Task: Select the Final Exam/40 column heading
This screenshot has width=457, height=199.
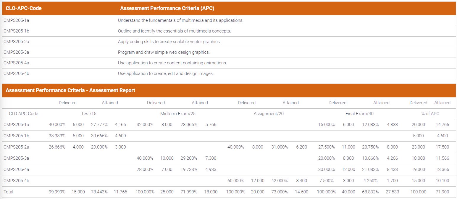Action: click(x=359, y=113)
